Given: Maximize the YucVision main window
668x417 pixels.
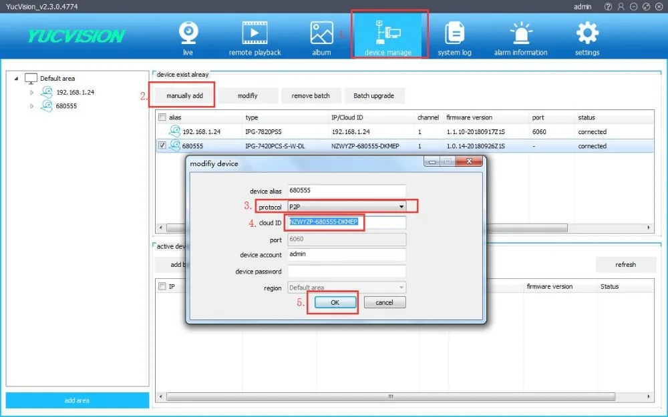Looking at the screenshot, I should 646,7.
